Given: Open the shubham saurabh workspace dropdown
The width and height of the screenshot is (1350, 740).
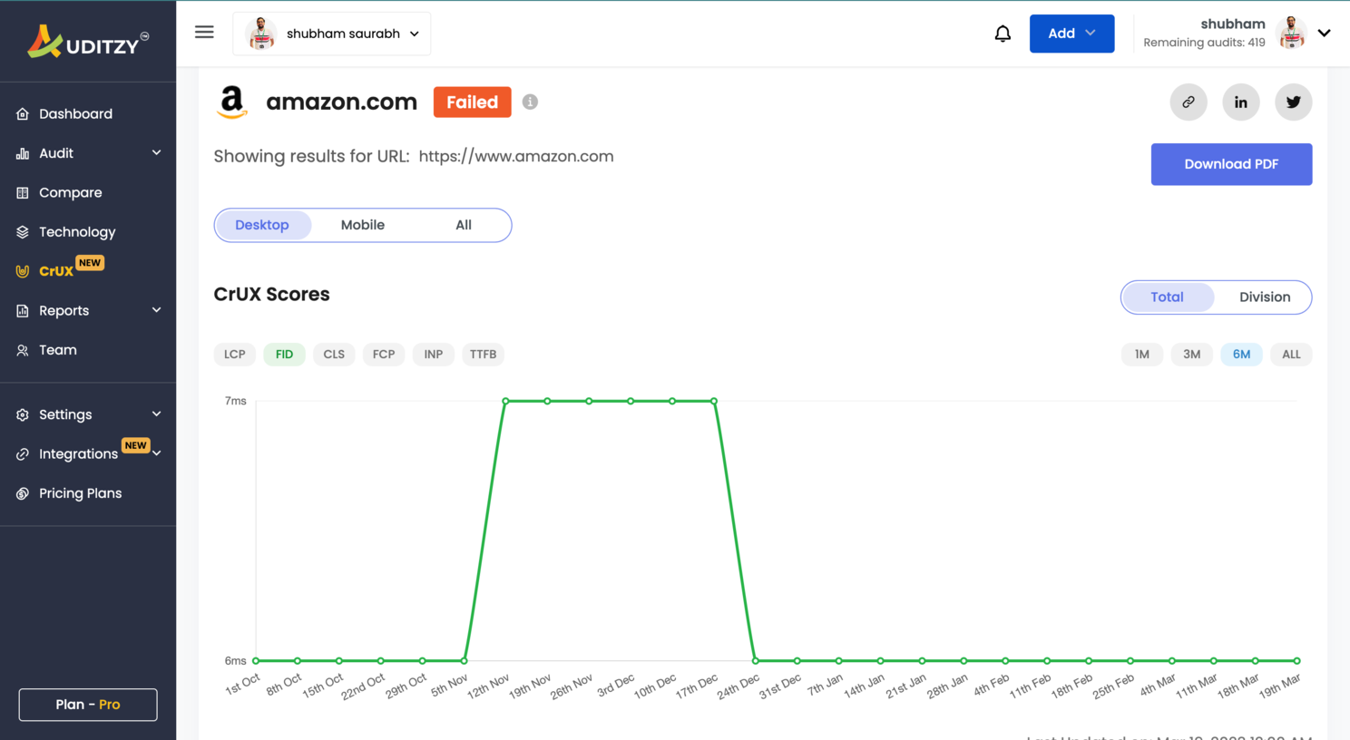Looking at the screenshot, I should (332, 34).
